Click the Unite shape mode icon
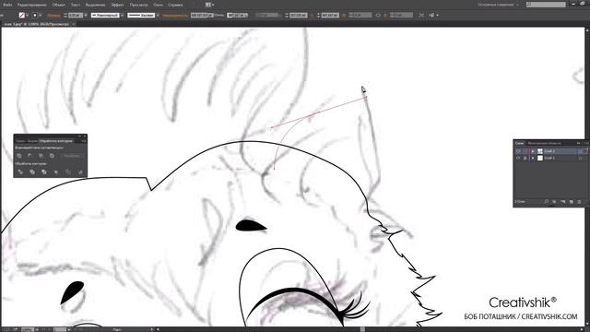The image size is (590, 332). tap(19, 156)
